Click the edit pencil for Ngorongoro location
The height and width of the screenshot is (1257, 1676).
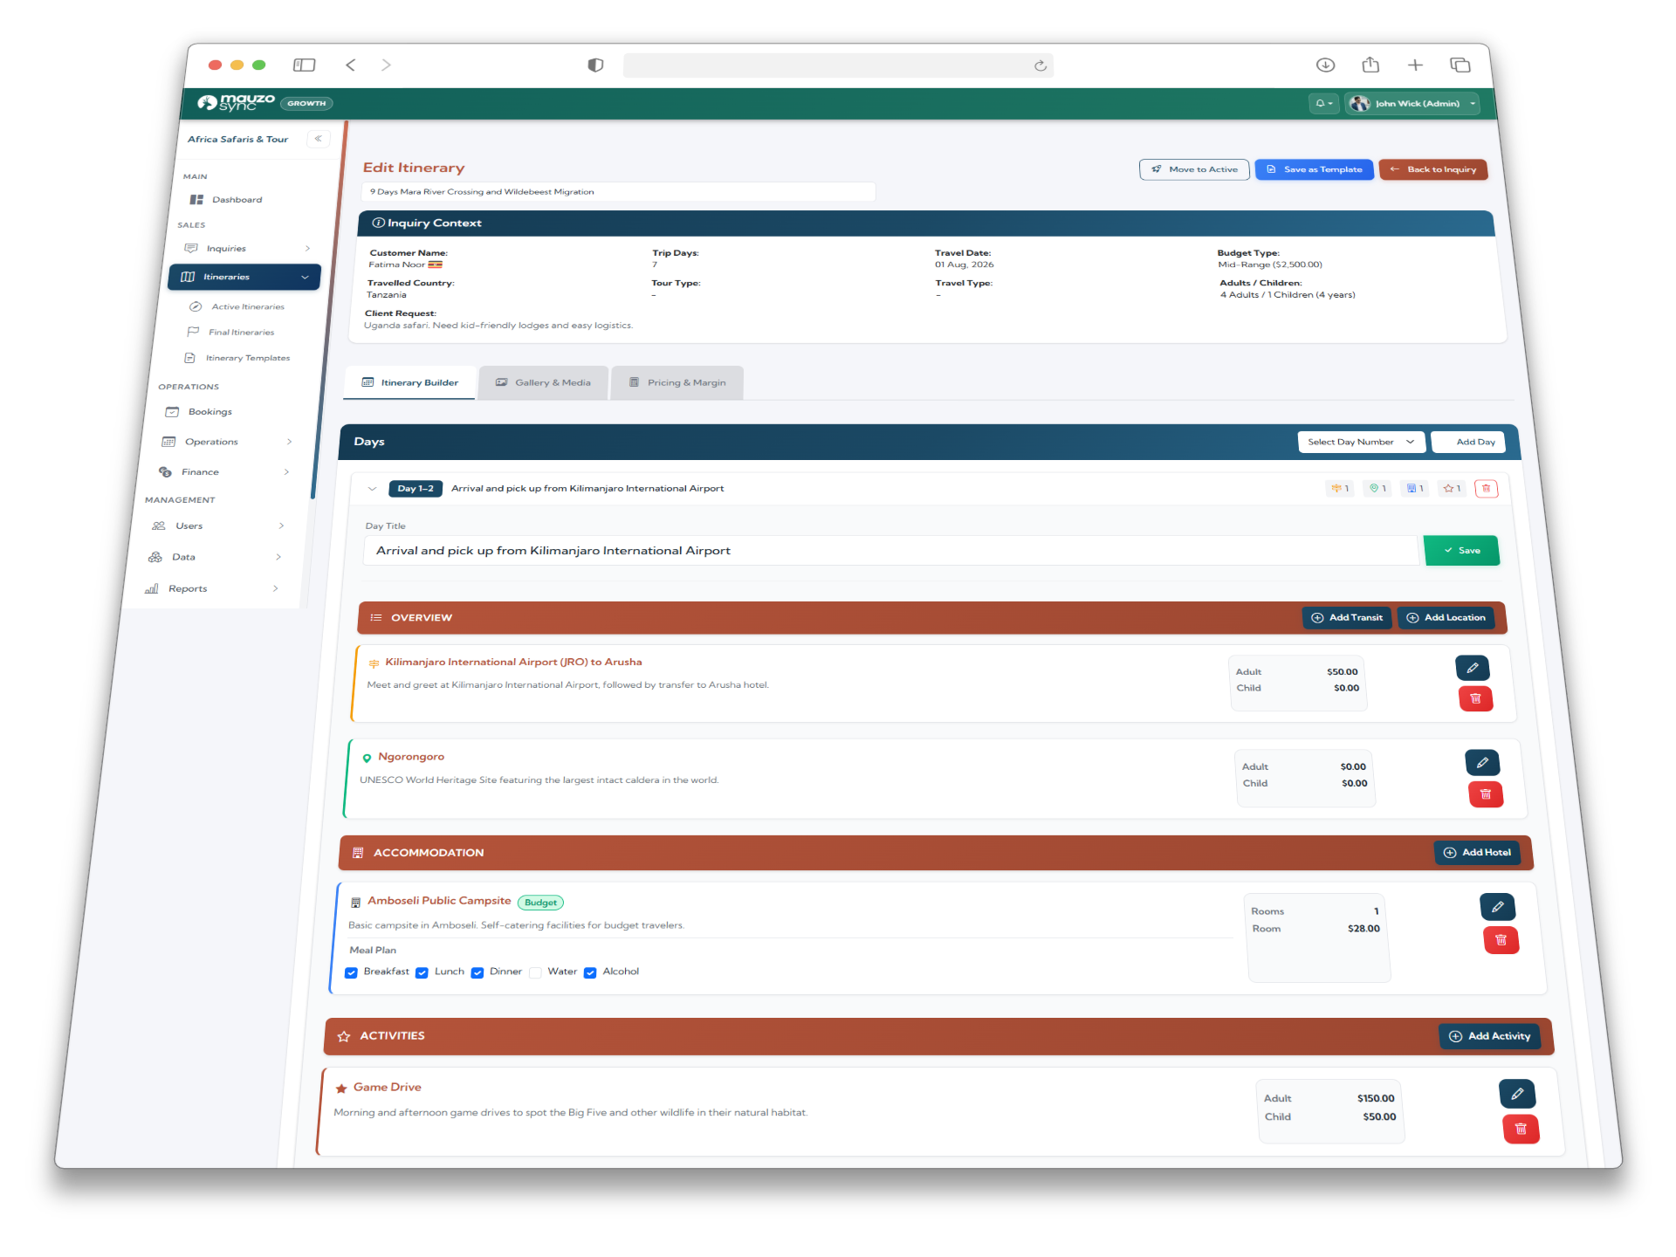pyautogui.click(x=1483, y=762)
